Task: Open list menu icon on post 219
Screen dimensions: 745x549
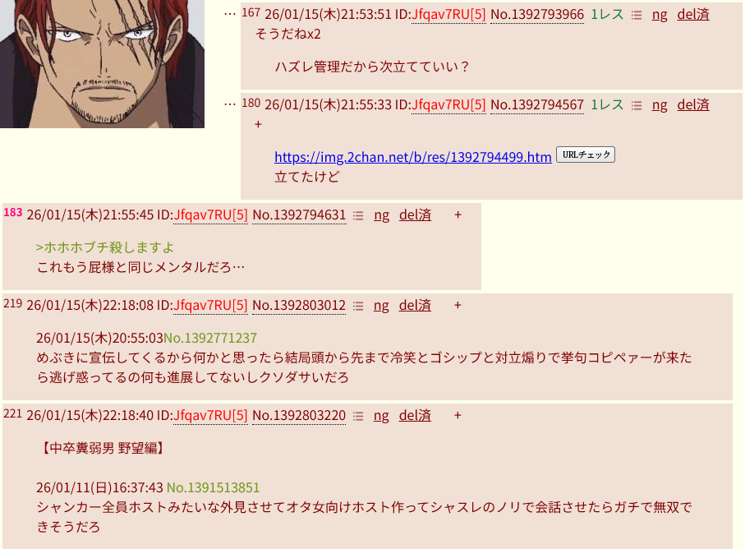Action: point(358,306)
